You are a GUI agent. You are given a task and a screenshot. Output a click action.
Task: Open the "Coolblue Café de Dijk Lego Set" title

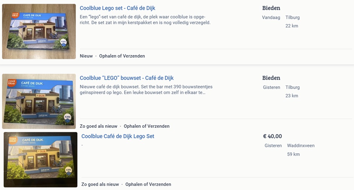118,136
